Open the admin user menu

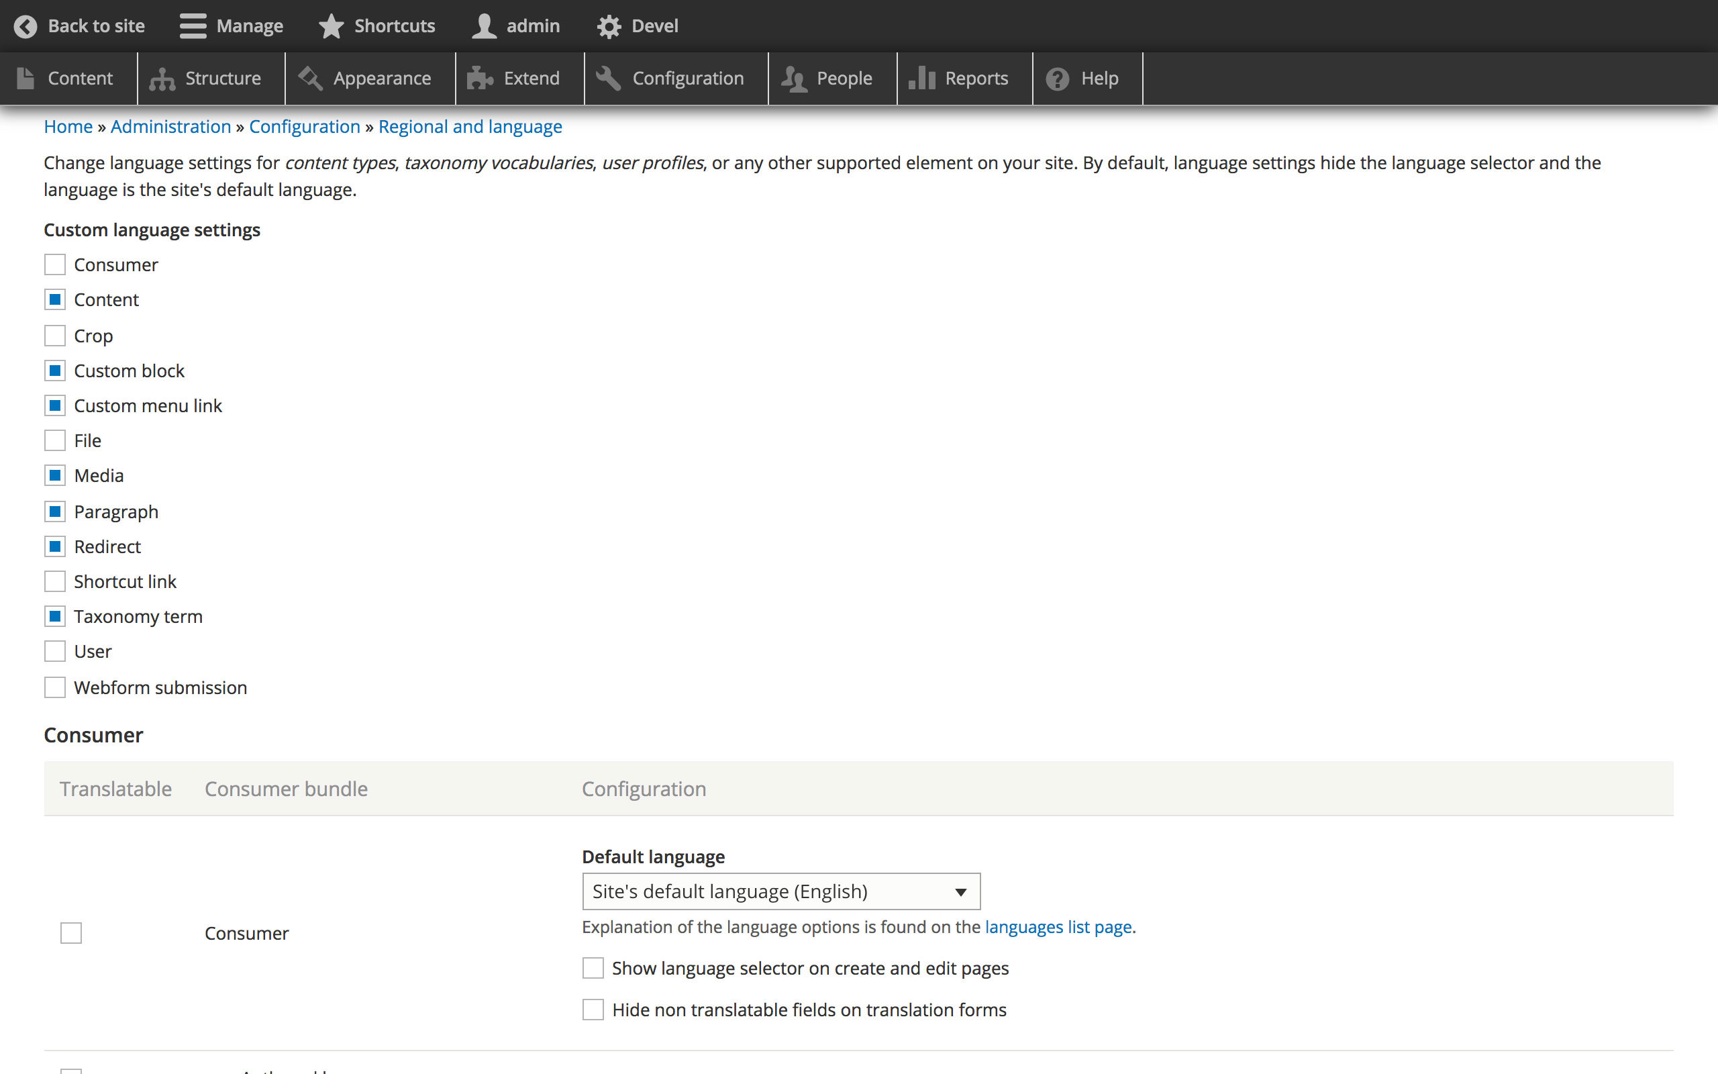[516, 26]
